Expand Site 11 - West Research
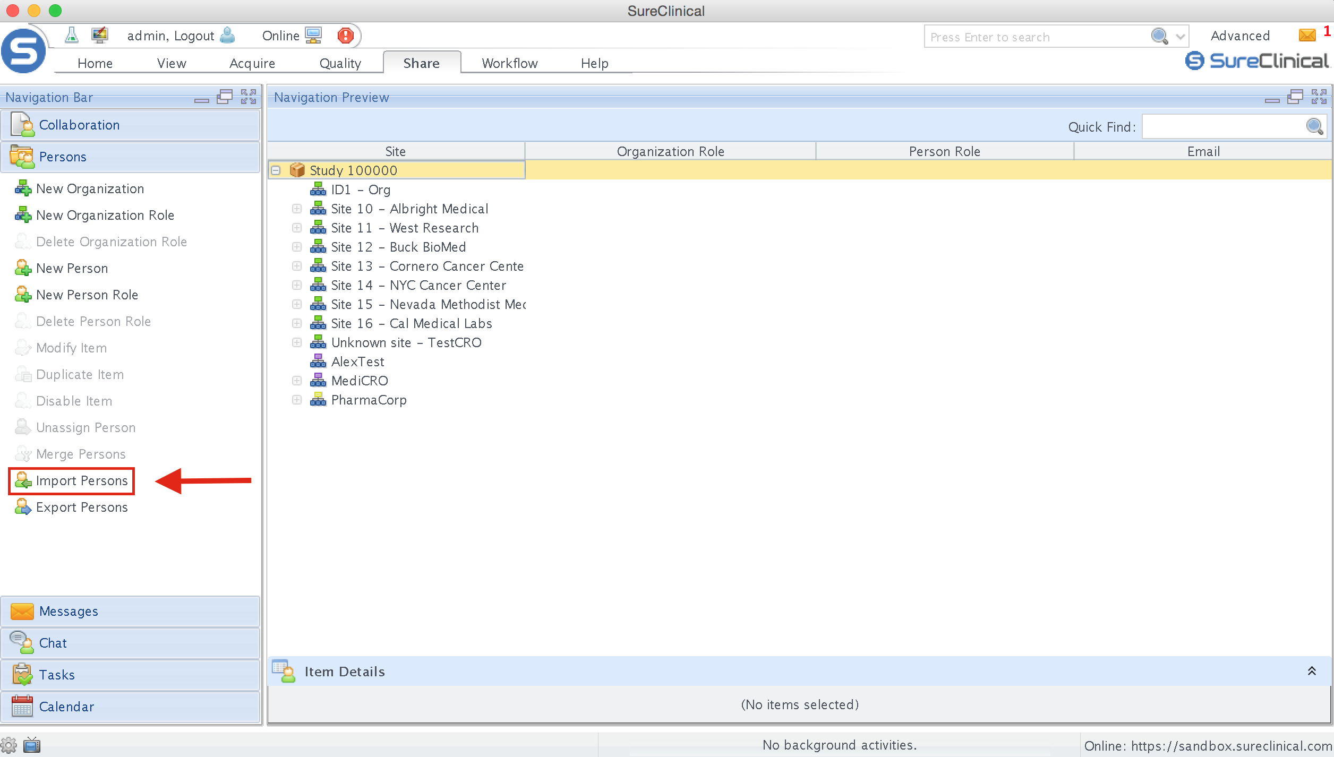Image resolution: width=1334 pixels, height=757 pixels. coord(297,228)
